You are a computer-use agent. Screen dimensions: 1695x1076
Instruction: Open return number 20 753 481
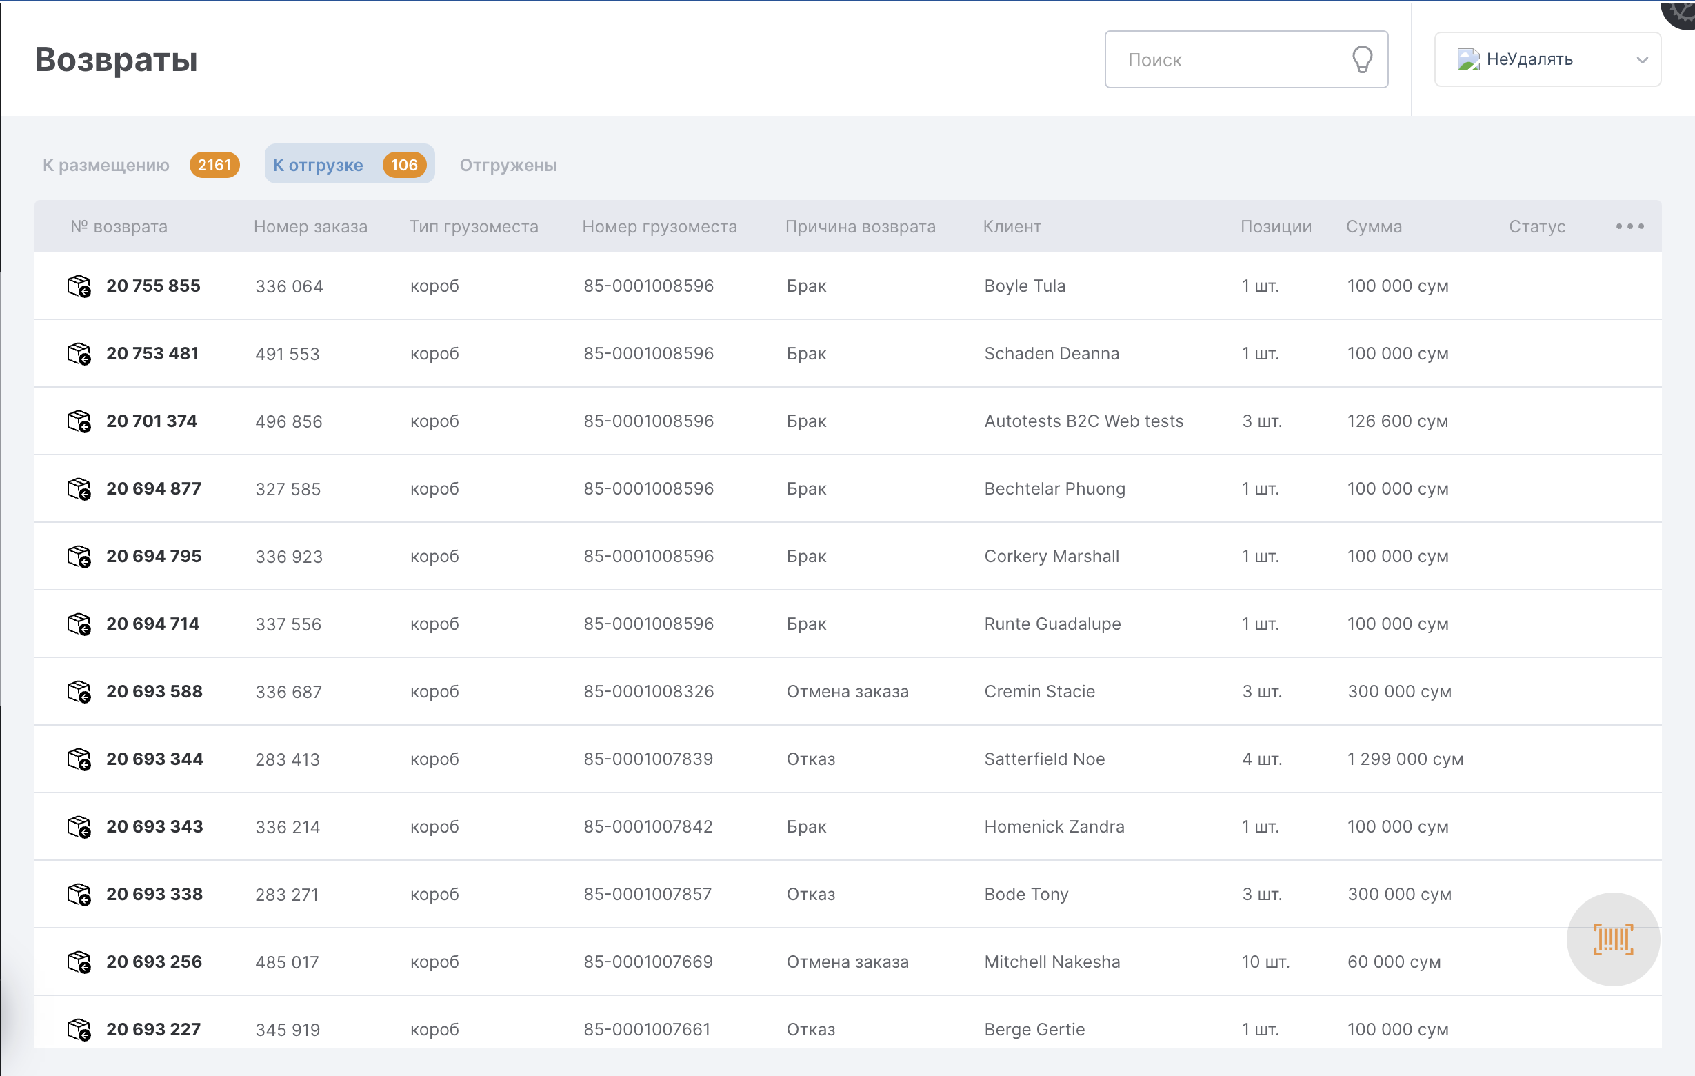[153, 354]
